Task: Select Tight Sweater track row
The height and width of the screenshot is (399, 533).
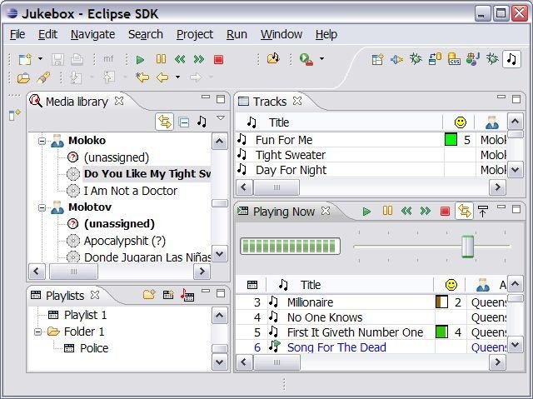Action: coord(371,155)
